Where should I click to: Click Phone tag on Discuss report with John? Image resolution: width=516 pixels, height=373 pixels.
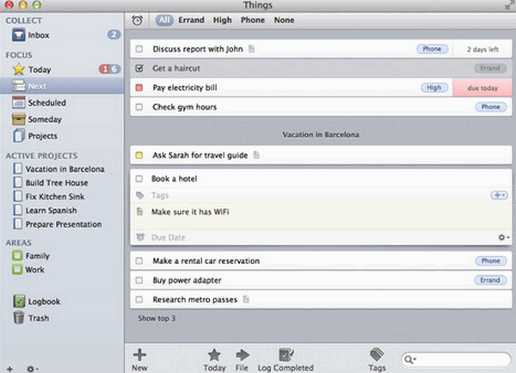tap(432, 49)
